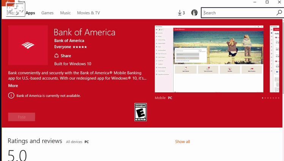The width and height of the screenshot is (284, 161).
Task: Click 'currently not available' message text
Action: (x=48, y=96)
